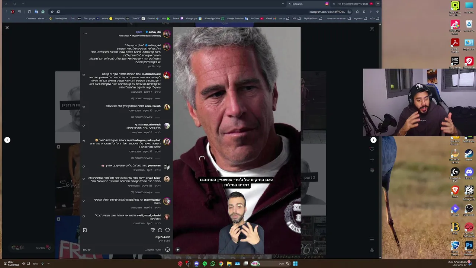Image resolution: width=476 pixels, height=268 pixels.
Task: Open the ChatGPT bookmark
Action: pos(138,19)
